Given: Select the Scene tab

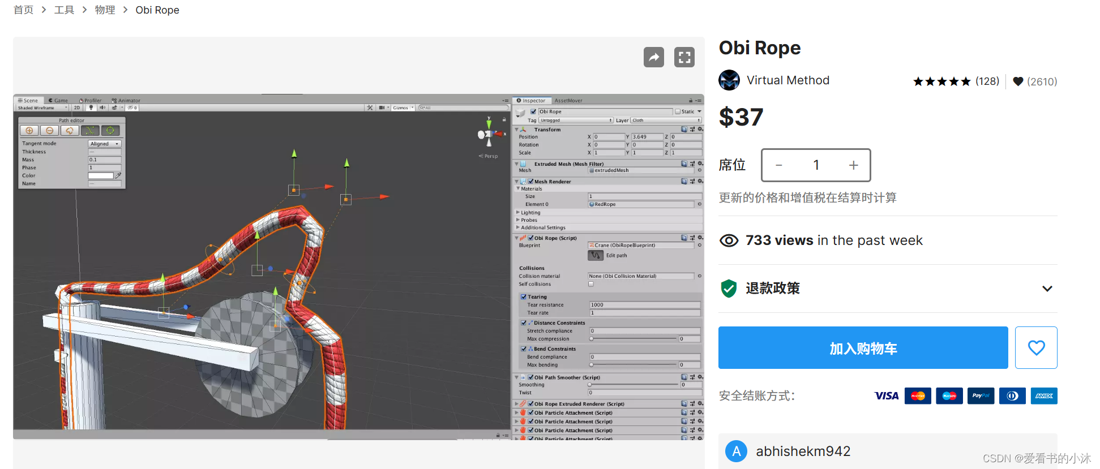Looking at the screenshot, I should tap(28, 101).
